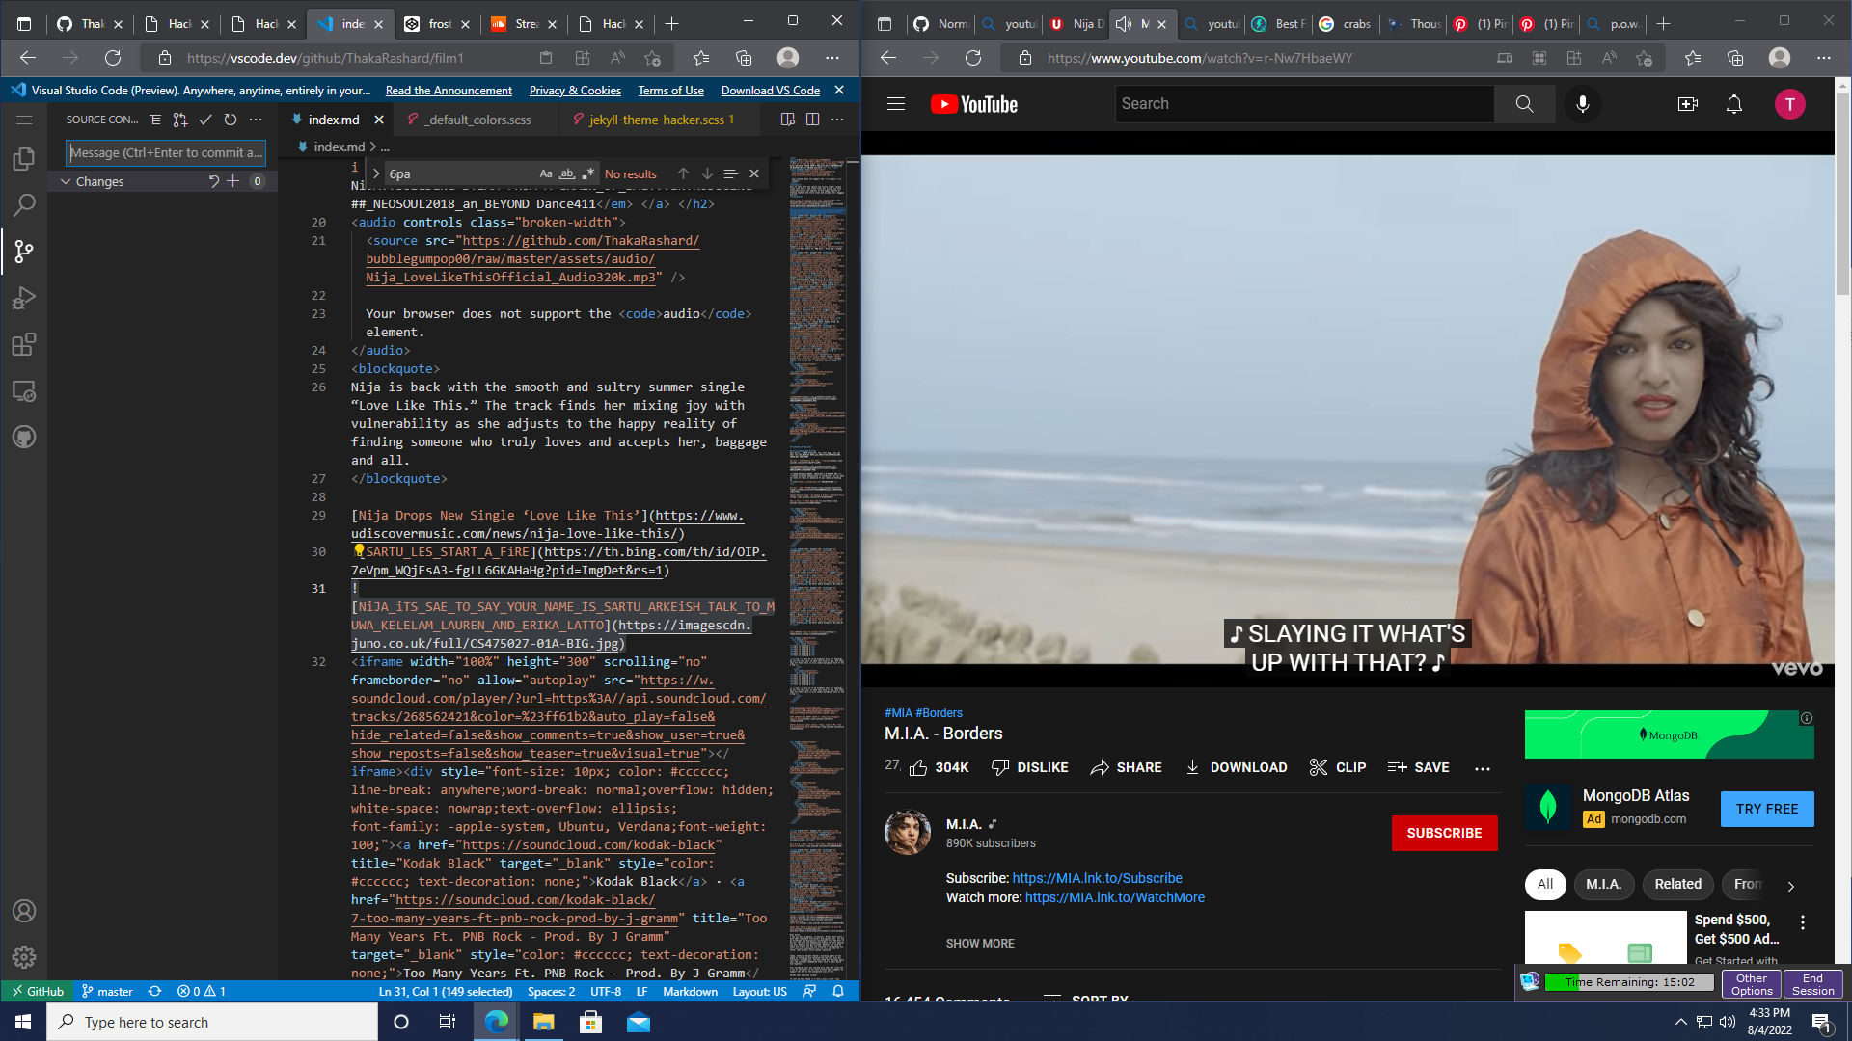This screenshot has width=1852, height=1041.
Task: Click the commit checkmark in Source Control
Action: 205,120
